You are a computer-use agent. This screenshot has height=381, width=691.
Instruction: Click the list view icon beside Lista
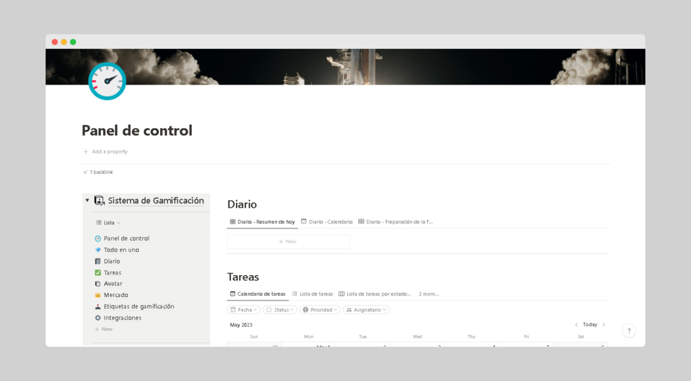click(99, 223)
